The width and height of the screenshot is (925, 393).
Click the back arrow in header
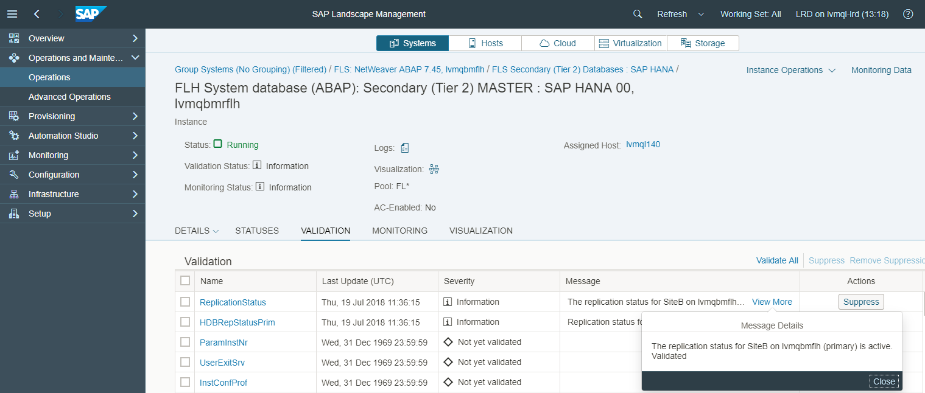[x=37, y=14]
